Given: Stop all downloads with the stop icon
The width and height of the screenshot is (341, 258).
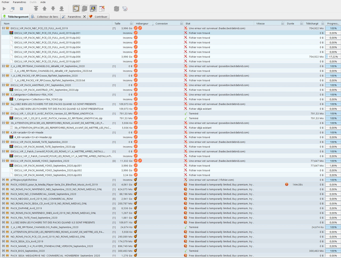Looking at the screenshot, I should coord(21,9).
